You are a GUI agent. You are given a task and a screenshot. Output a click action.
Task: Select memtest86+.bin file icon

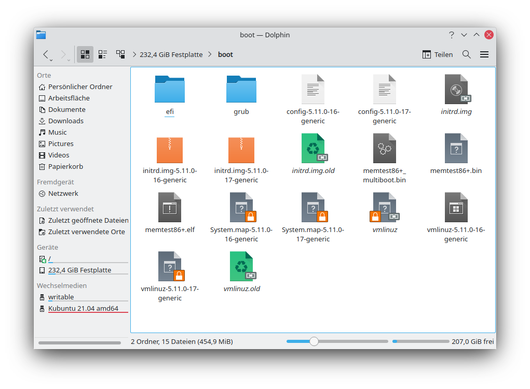click(x=456, y=148)
